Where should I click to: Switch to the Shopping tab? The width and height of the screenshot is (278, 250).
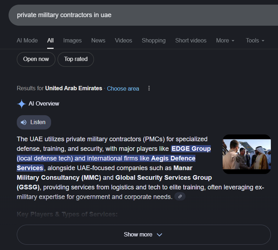(154, 41)
